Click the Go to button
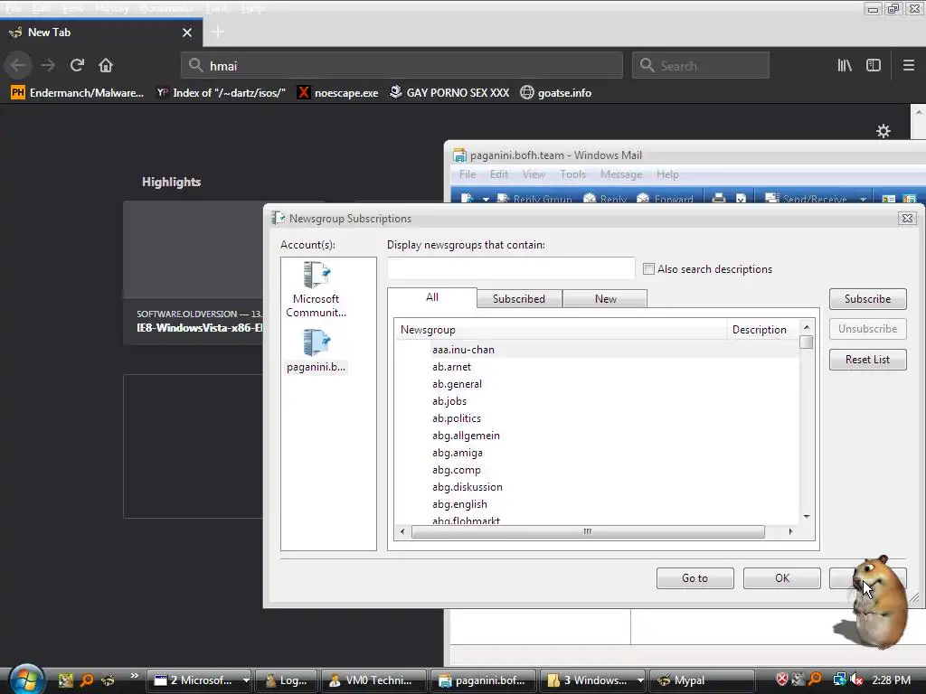Screen dimensions: 926x694 (x=695, y=578)
